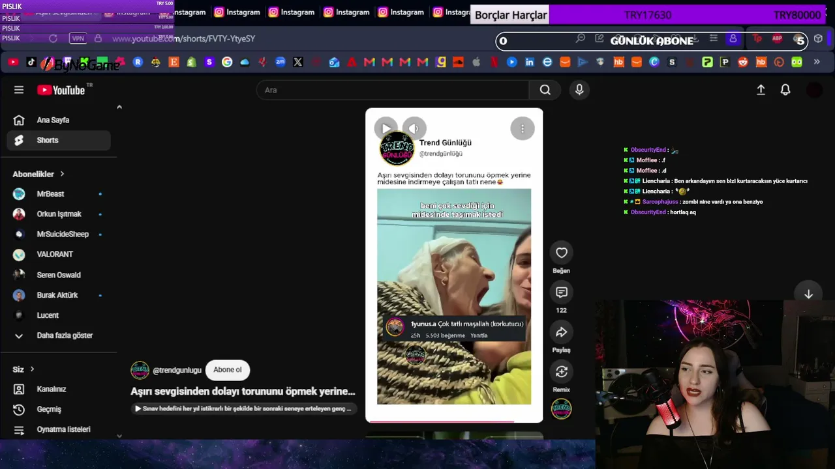Image resolution: width=835 pixels, height=469 pixels.
Task: Open the @trendgunlugu channel link
Action: (177, 370)
